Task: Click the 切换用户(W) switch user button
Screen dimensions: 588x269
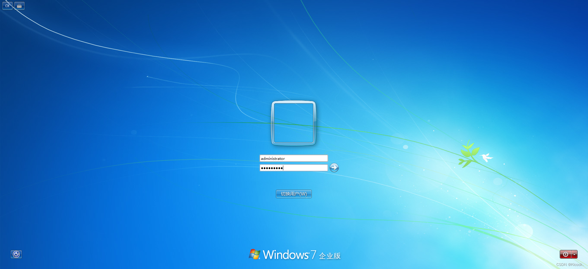Action: pyautogui.click(x=294, y=194)
